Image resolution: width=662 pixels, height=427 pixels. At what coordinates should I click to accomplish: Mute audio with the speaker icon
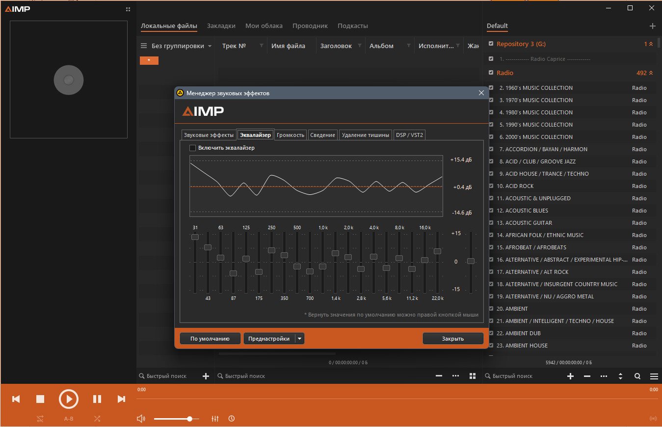click(x=141, y=419)
